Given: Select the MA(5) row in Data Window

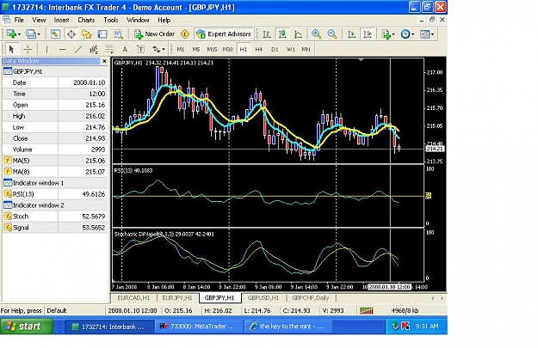Looking at the screenshot, I should pyautogui.click(x=55, y=161).
